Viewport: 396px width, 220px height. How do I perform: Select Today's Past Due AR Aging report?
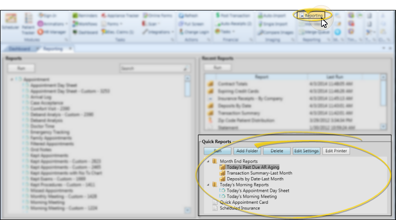tap(253, 167)
